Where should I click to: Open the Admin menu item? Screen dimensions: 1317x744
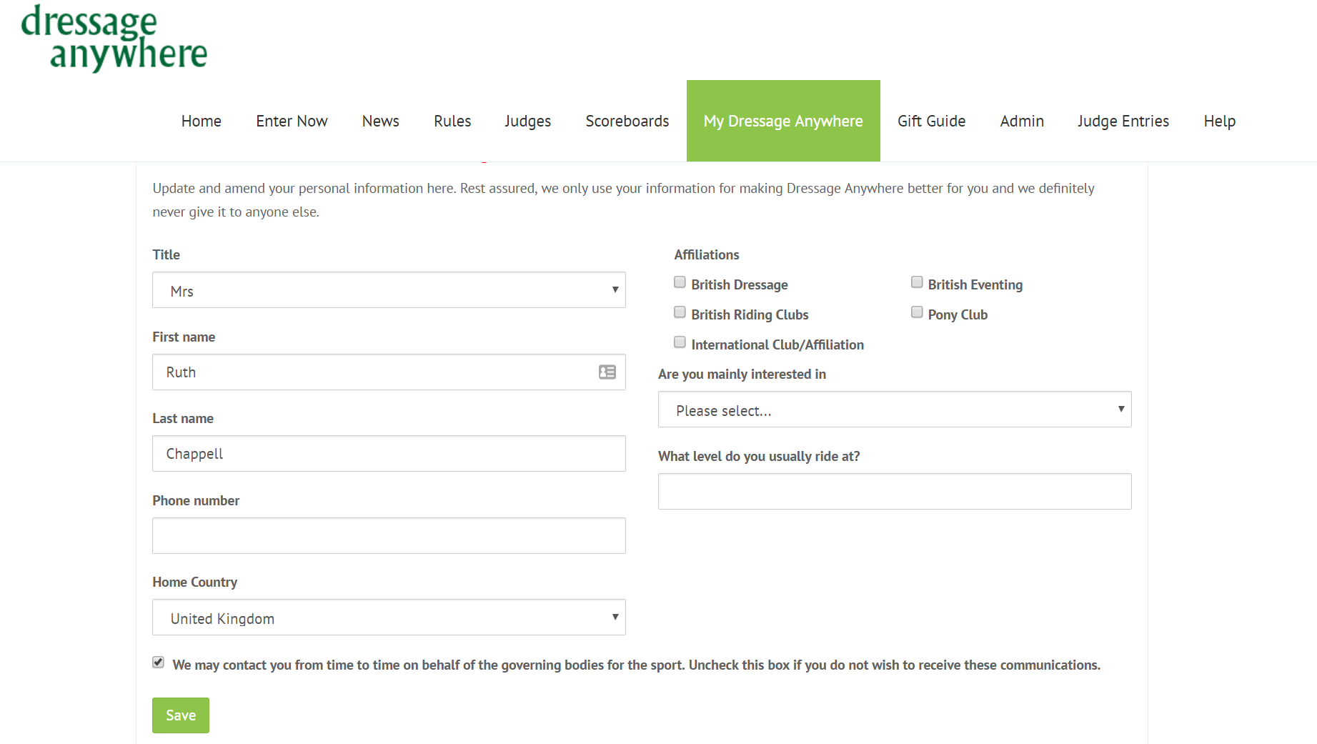point(1022,121)
